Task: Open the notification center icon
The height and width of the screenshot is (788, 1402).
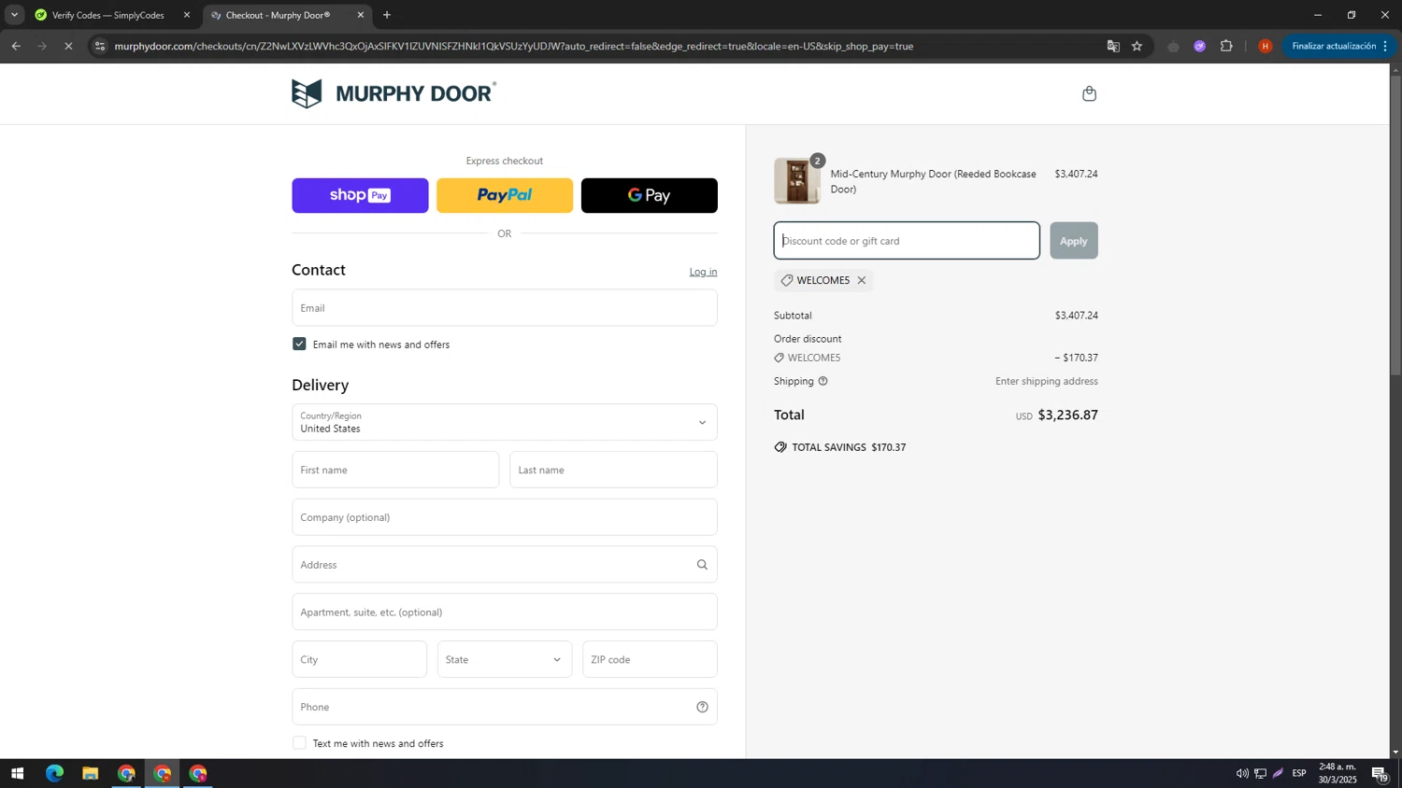Action: tap(1380, 773)
